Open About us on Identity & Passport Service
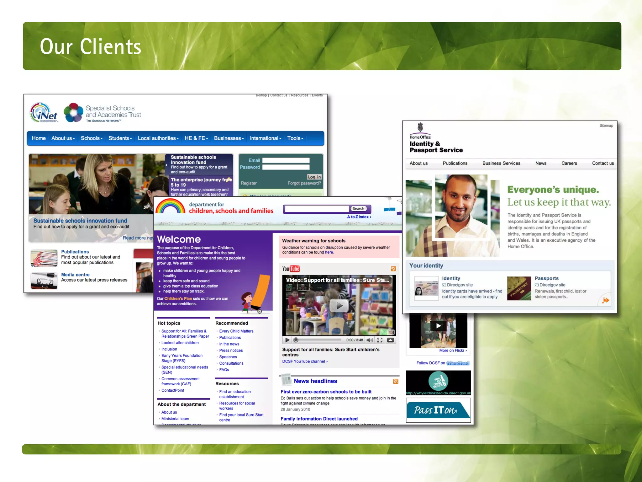The height and width of the screenshot is (482, 642). pyautogui.click(x=418, y=163)
